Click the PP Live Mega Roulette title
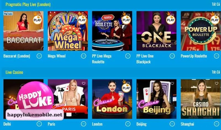Screen dimensions: 221x130 [102, 59]
